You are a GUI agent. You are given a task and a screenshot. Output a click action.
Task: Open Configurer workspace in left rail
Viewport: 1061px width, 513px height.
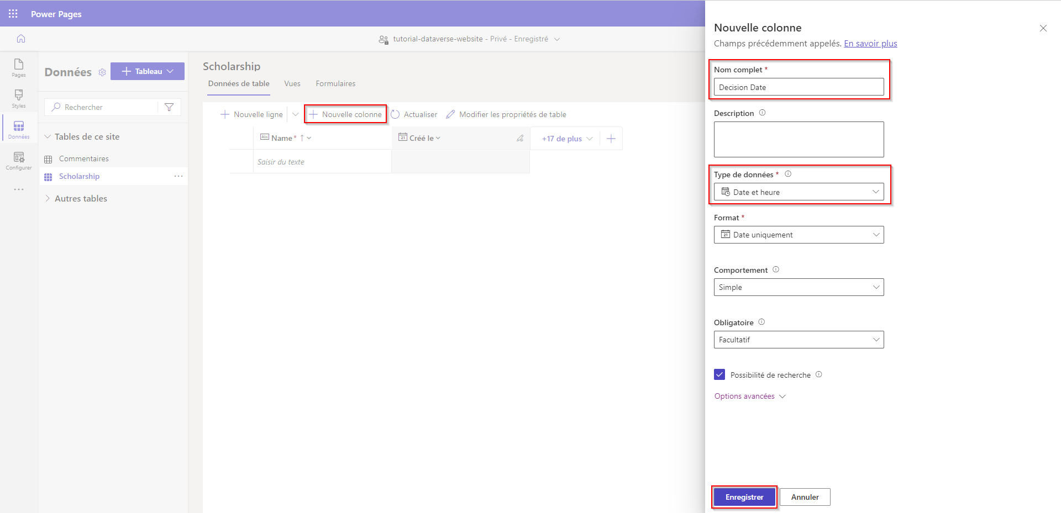pos(19,161)
